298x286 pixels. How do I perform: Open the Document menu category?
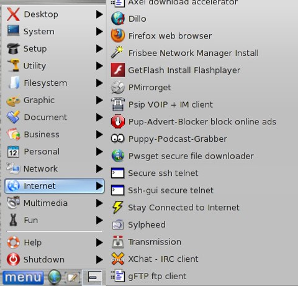click(x=54, y=118)
